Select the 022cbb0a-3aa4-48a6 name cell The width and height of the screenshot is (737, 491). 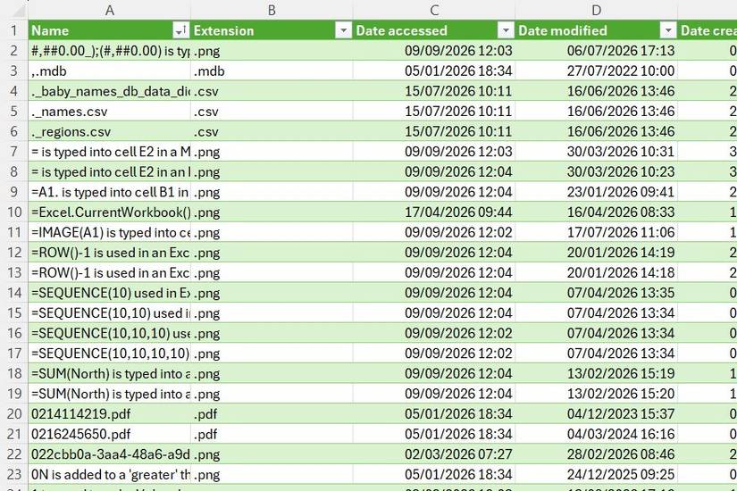pyautogui.click(x=110, y=454)
